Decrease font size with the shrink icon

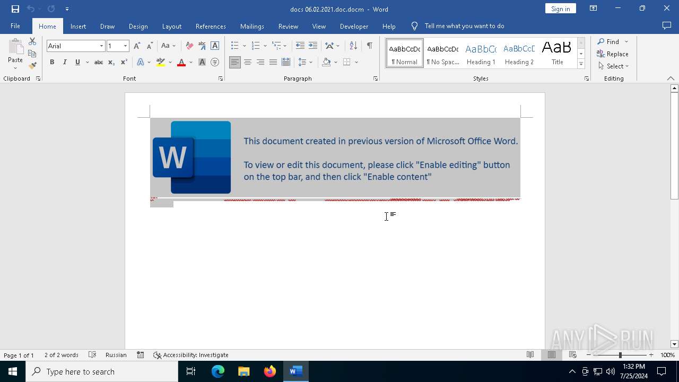[x=150, y=46]
